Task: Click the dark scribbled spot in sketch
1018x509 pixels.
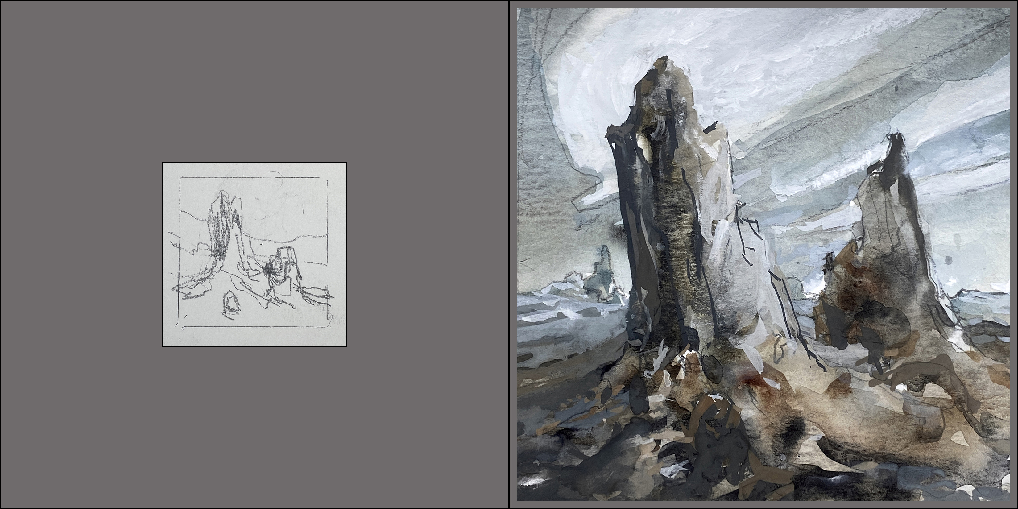Action: (x=270, y=270)
